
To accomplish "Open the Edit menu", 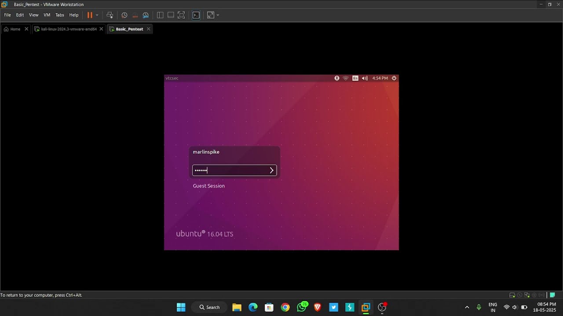I will coord(20,15).
